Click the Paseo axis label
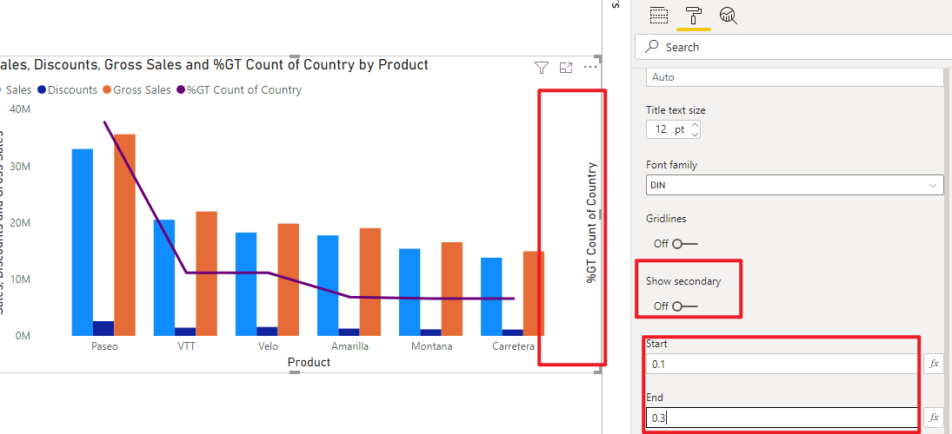This screenshot has height=434, width=952. (104, 346)
